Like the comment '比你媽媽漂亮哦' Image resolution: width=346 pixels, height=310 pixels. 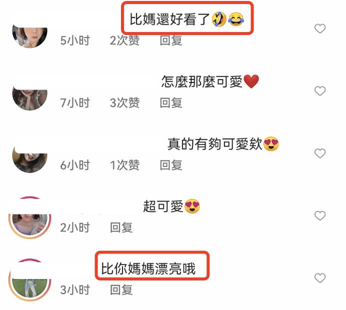coord(319,278)
